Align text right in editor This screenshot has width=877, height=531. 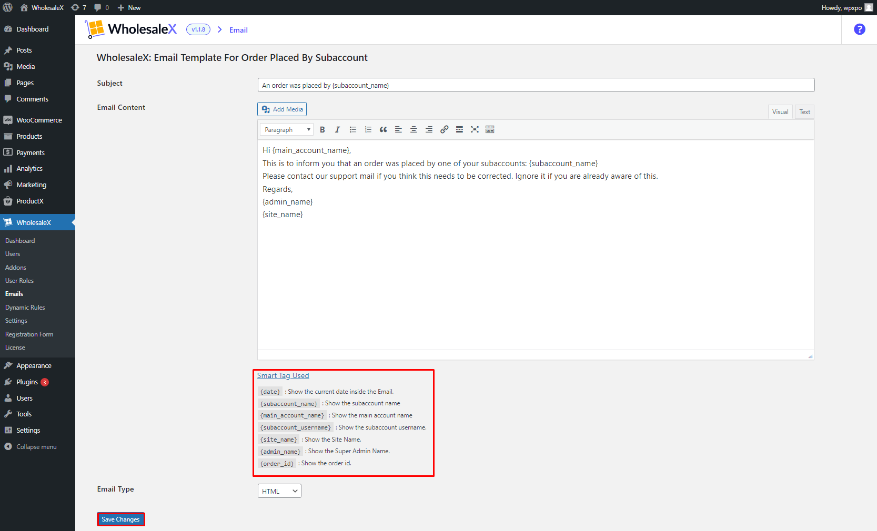(x=429, y=129)
